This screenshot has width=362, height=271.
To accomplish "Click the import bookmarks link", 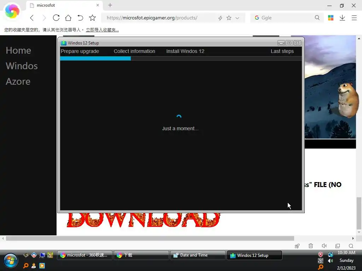I will (x=102, y=30).
